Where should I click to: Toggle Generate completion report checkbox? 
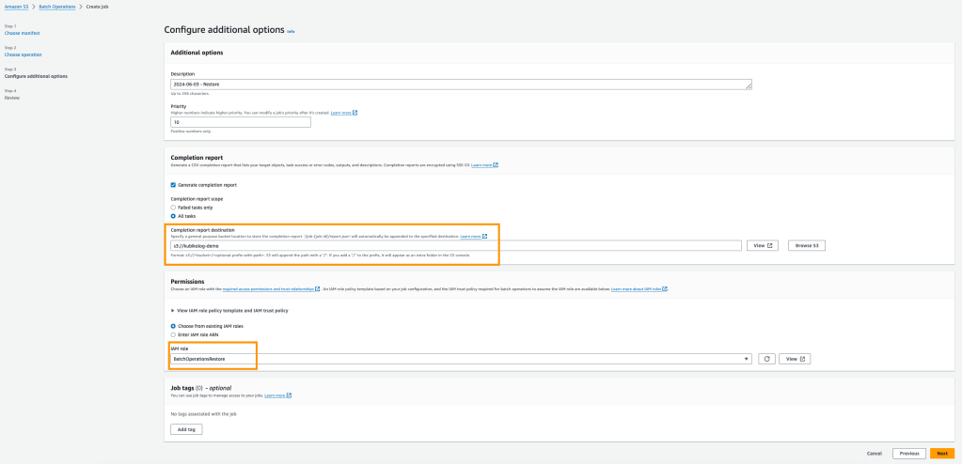click(x=173, y=184)
